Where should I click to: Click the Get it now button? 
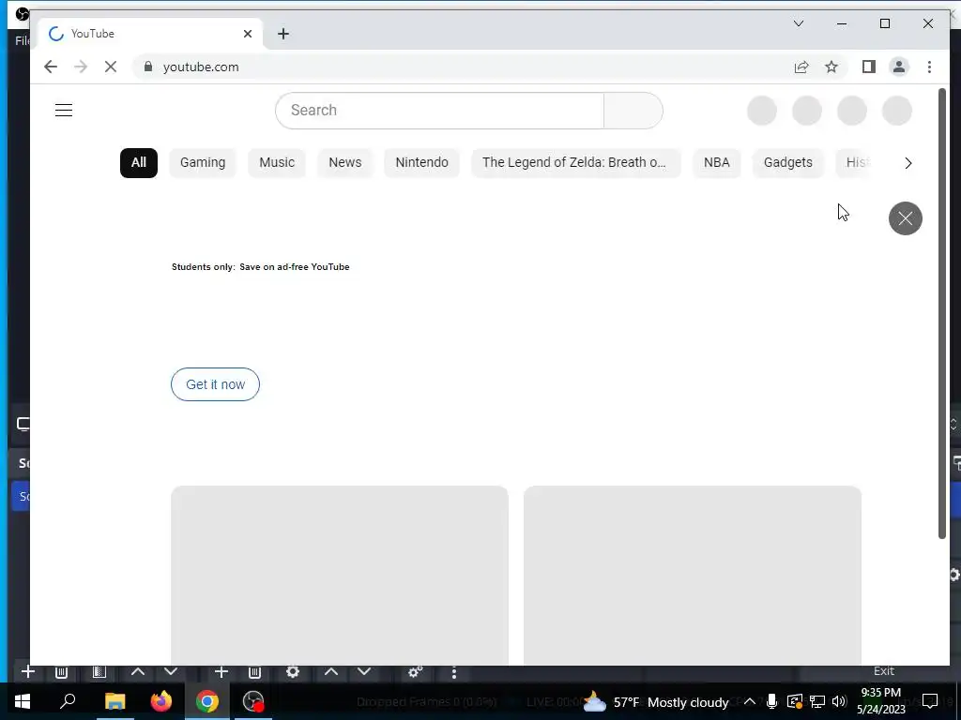pyautogui.click(x=215, y=384)
